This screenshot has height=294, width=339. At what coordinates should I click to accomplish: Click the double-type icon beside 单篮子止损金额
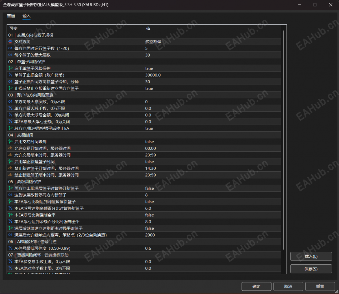[10, 75]
